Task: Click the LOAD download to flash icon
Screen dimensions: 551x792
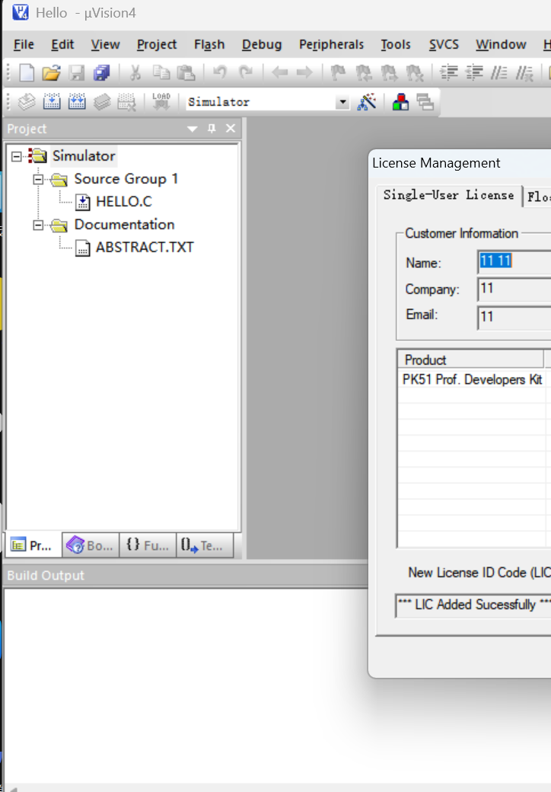Action: point(161,101)
